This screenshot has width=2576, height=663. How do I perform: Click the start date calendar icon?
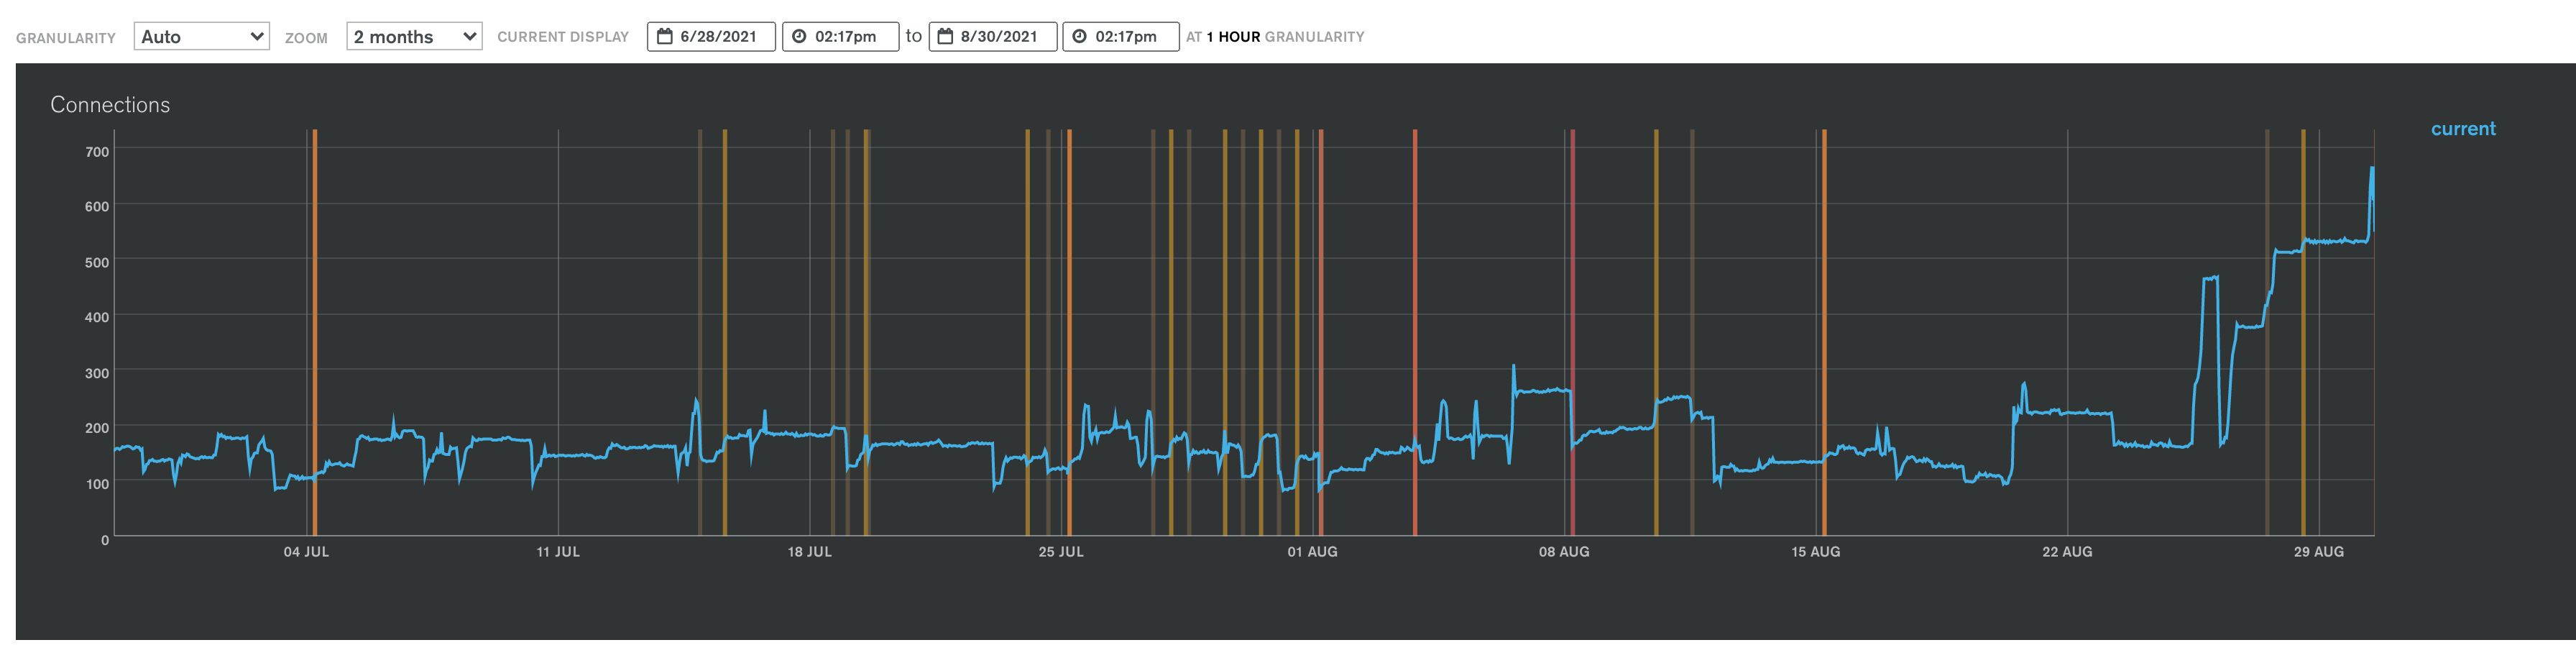click(664, 37)
